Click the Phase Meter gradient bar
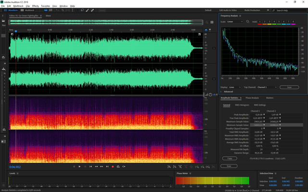 click(x=212, y=180)
